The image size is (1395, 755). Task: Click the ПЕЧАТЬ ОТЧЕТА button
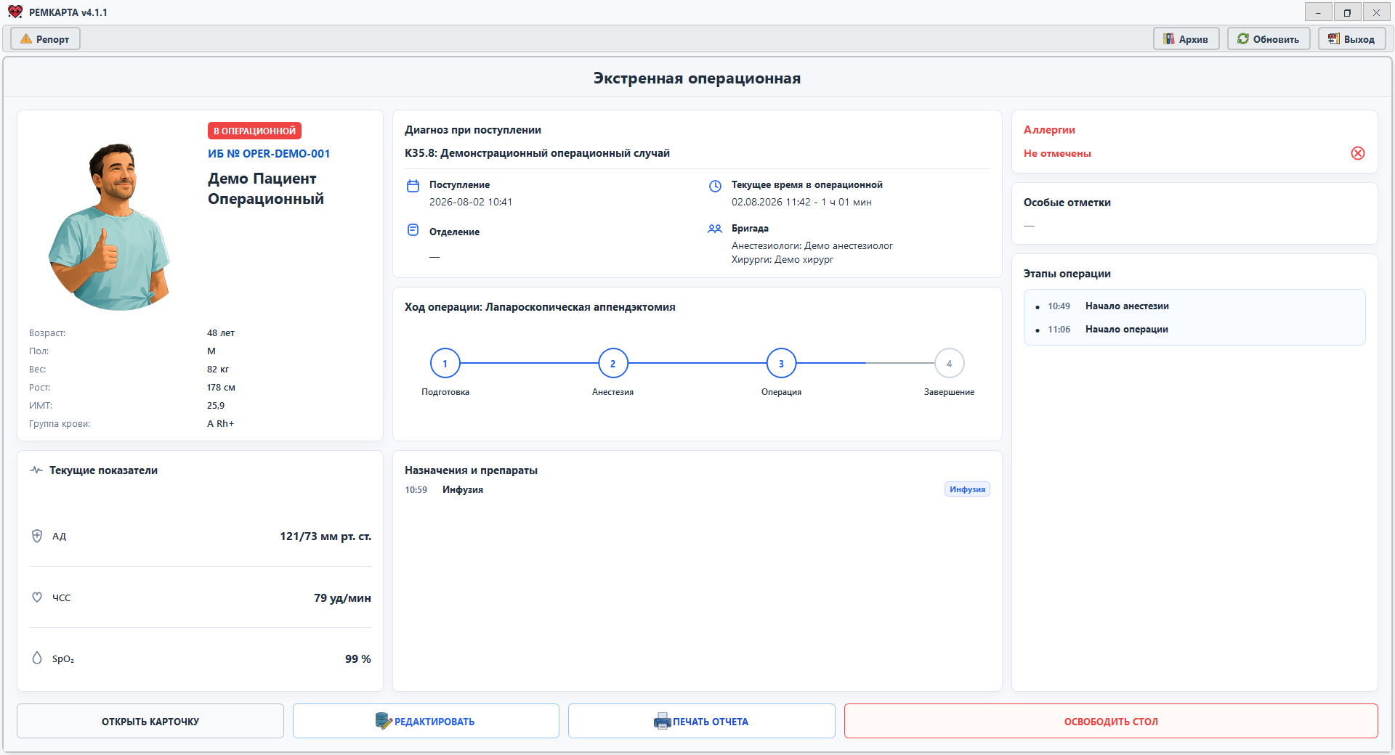point(702,721)
